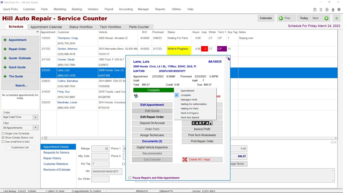Open Digital Vehicle Inspection
Screen dimensions: 343x193
click(152, 147)
